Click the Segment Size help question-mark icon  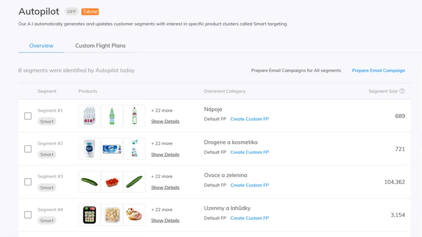click(x=402, y=91)
